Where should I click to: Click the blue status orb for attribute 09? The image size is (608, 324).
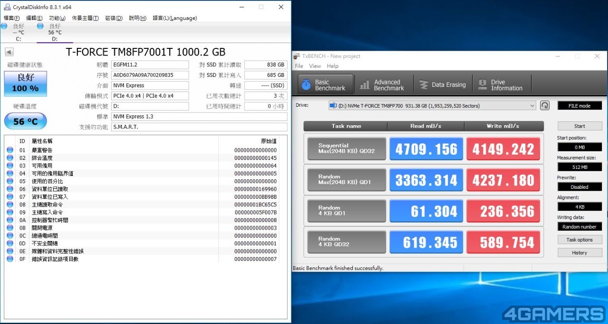(x=10, y=213)
